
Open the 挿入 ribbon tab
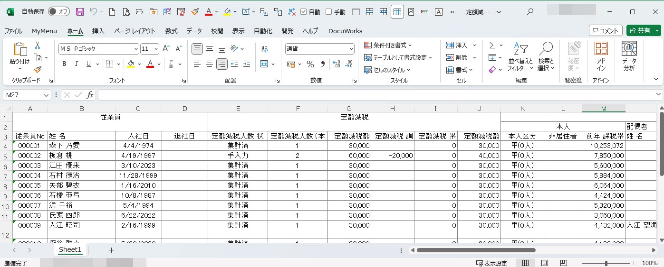(x=98, y=31)
